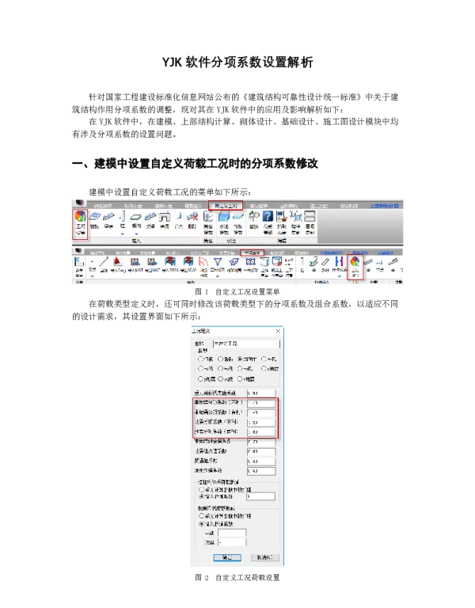Image resolution: width=475 pixels, height=608 pixels.
Task: Open the blue 上部结构计算 link in upper ribbon
Action: (384, 206)
